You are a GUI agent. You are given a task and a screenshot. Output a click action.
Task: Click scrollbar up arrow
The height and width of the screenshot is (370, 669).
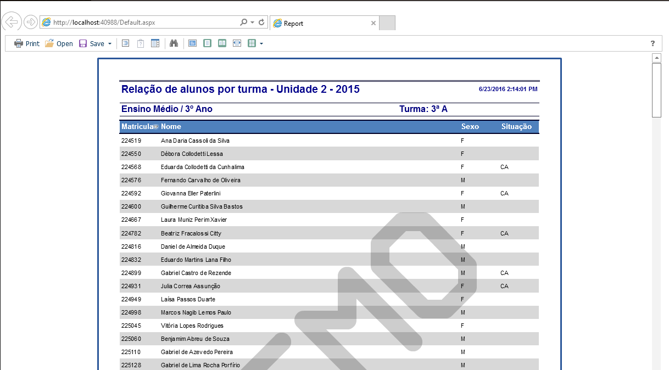point(656,58)
